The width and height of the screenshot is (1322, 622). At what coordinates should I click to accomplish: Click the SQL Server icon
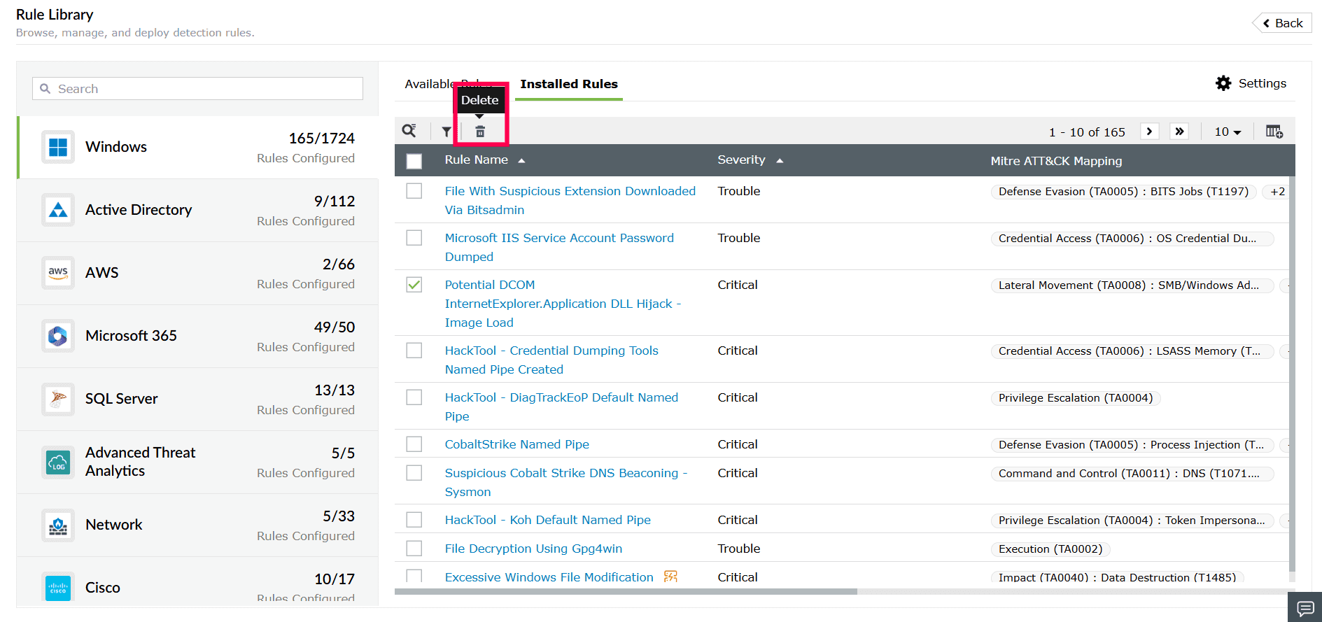click(58, 399)
